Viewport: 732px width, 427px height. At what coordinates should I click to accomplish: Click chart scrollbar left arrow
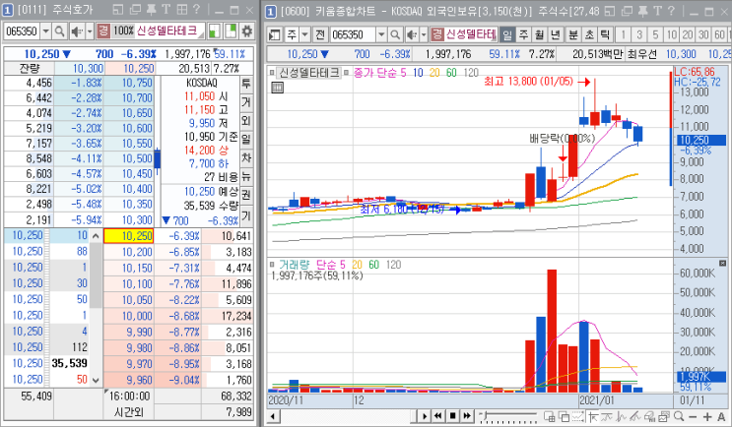click(x=274, y=416)
